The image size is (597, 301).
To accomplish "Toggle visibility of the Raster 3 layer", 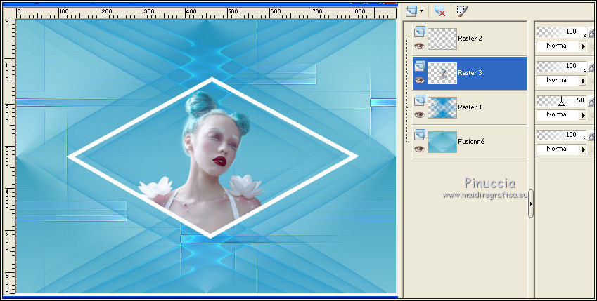I will tap(419, 80).
